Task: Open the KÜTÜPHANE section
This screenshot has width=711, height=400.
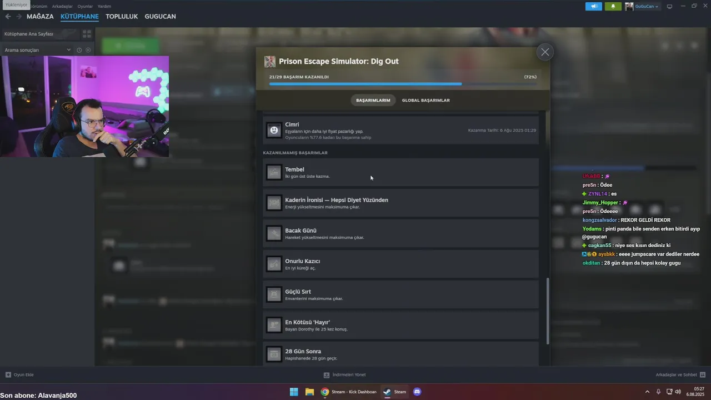Action: coord(79,17)
